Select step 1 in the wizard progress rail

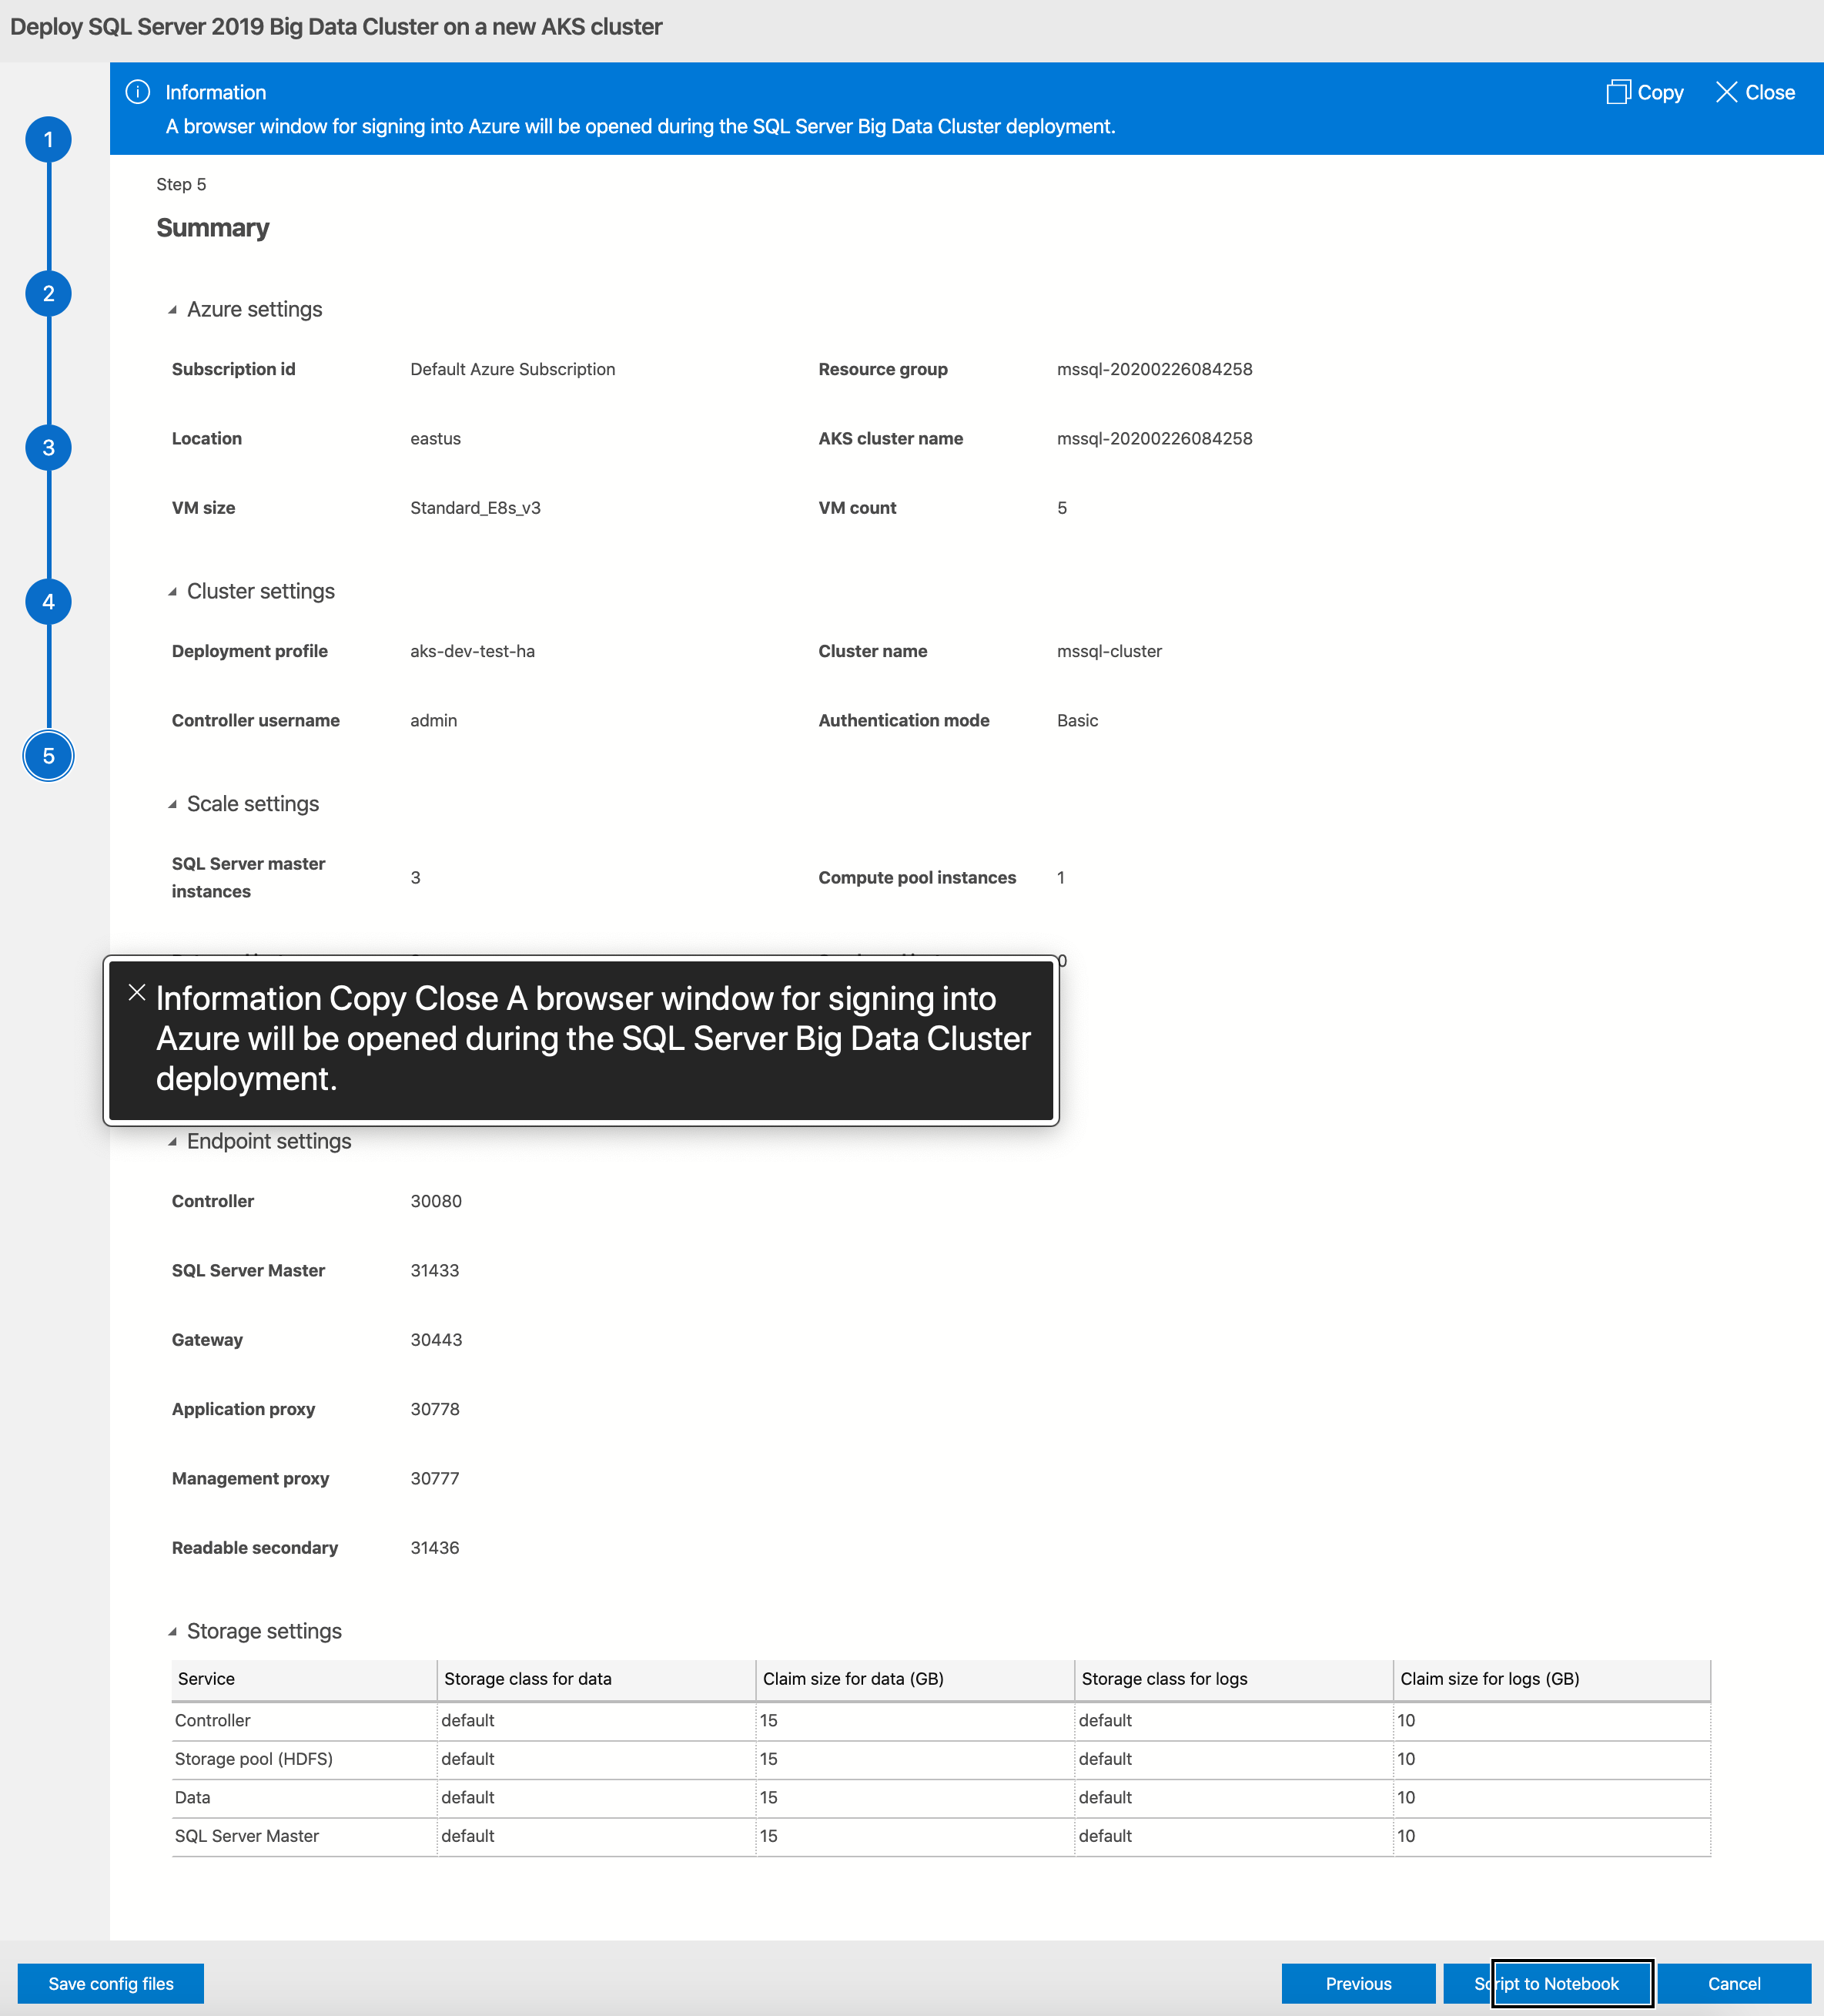(48, 139)
